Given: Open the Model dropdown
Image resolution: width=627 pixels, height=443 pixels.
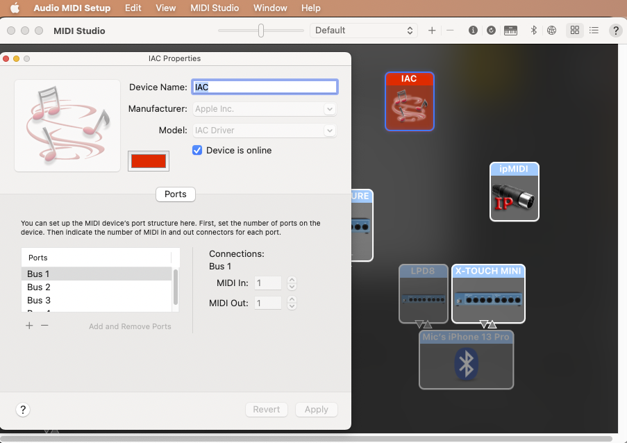Looking at the screenshot, I should [x=330, y=131].
